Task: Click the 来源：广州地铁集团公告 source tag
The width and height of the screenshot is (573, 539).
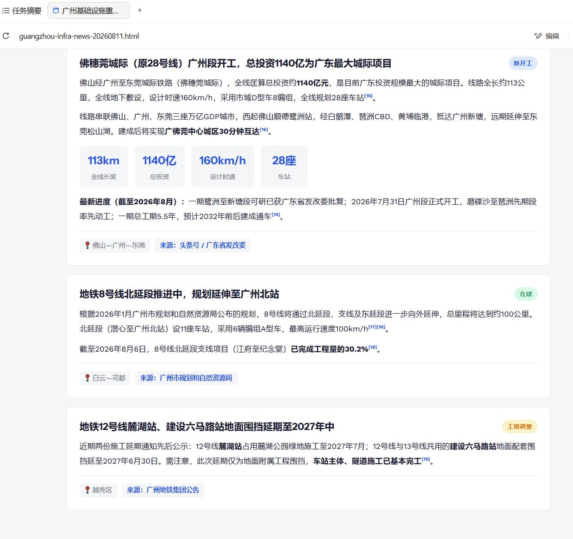Action: (x=163, y=490)
